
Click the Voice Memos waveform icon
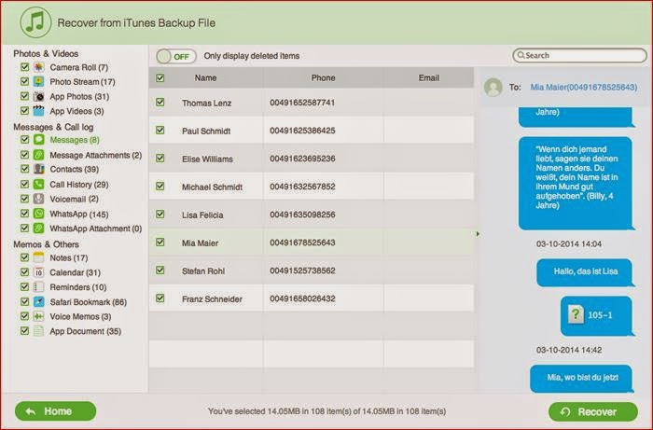[x=39, y=316]
